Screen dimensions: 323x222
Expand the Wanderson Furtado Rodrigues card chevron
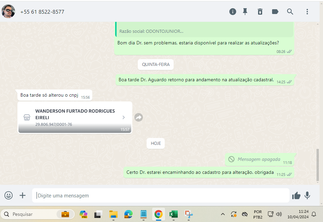coord(124,117)
